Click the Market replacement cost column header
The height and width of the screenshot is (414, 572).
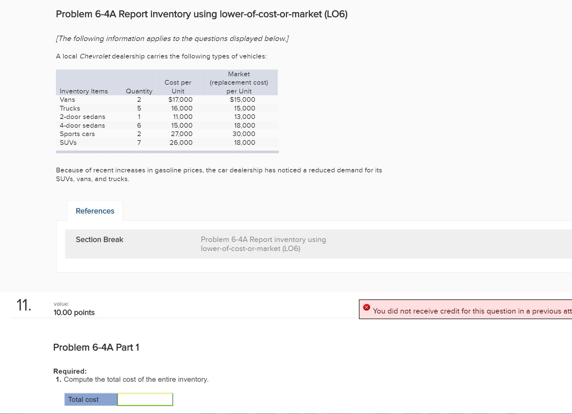coord(239,82)
